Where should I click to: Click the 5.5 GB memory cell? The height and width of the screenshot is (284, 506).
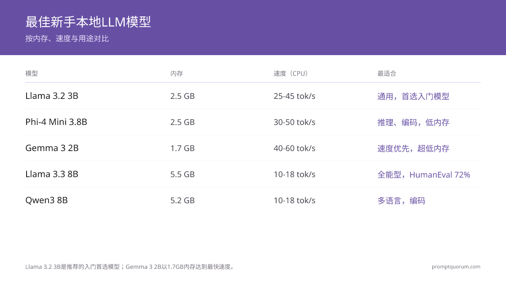click(x=183, y=174)
